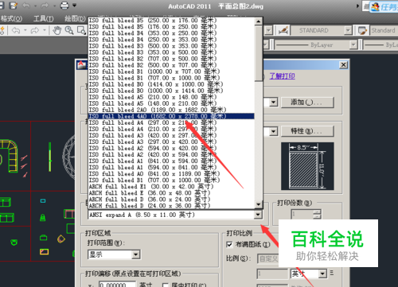Select ARCH full bleed D (36.00 x 24.00)
Viewport: 398px width, 287px height.
pos(171,200)
